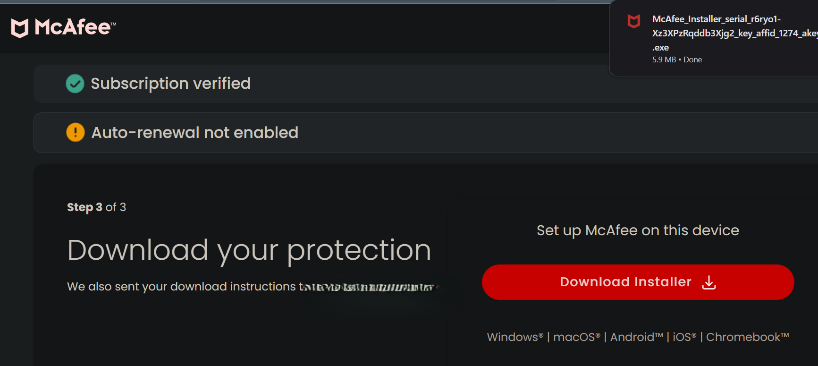Click the We also sent your download instructions text
Viewport: 818px width, 366px height.
(x=182, y=287)
